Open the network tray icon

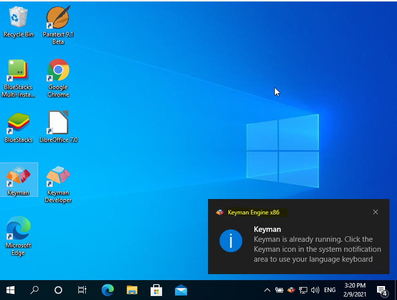[x=303, y=290]
